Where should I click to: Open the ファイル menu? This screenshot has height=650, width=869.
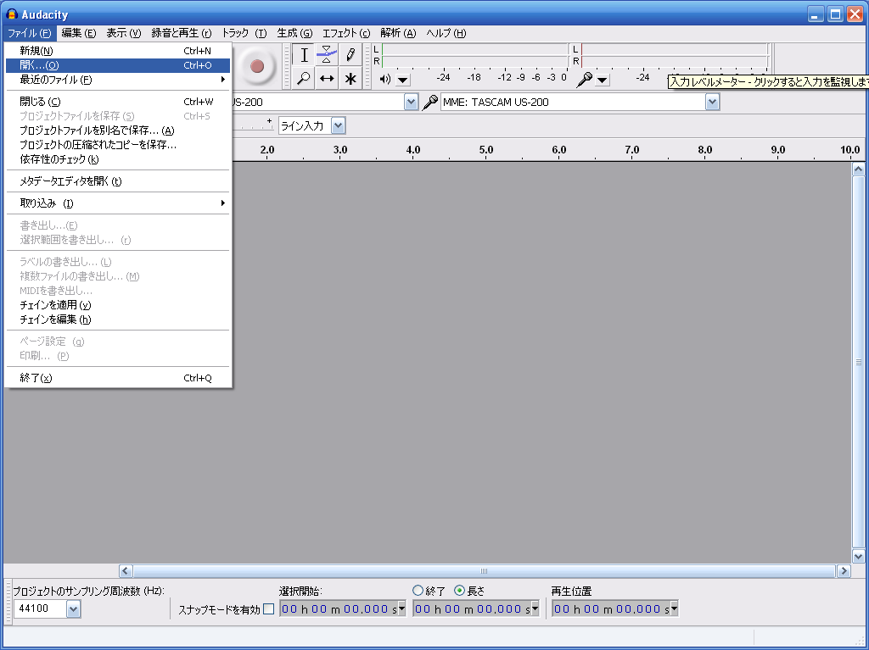coord(30,33)
